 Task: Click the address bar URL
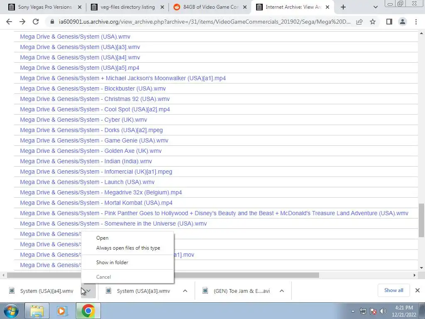(x=205, y=22)
